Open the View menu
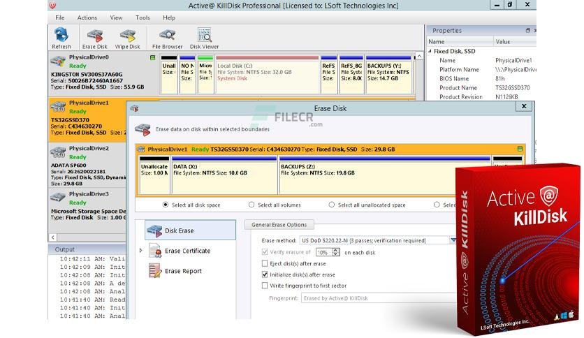The height and width of the screenshot is (338, 584). click(x=116, y=17)
